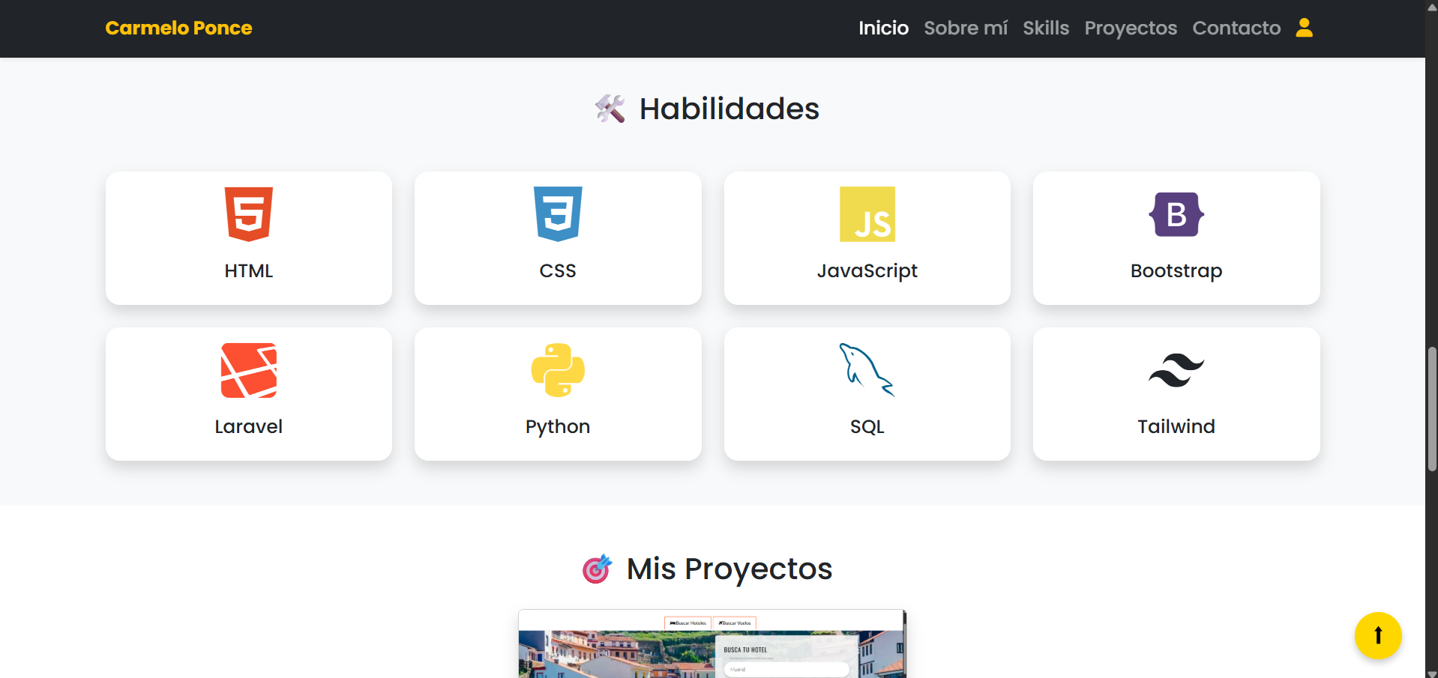
Task: Open Proyectos from the navigation bar
Action: coord(1131,28)
